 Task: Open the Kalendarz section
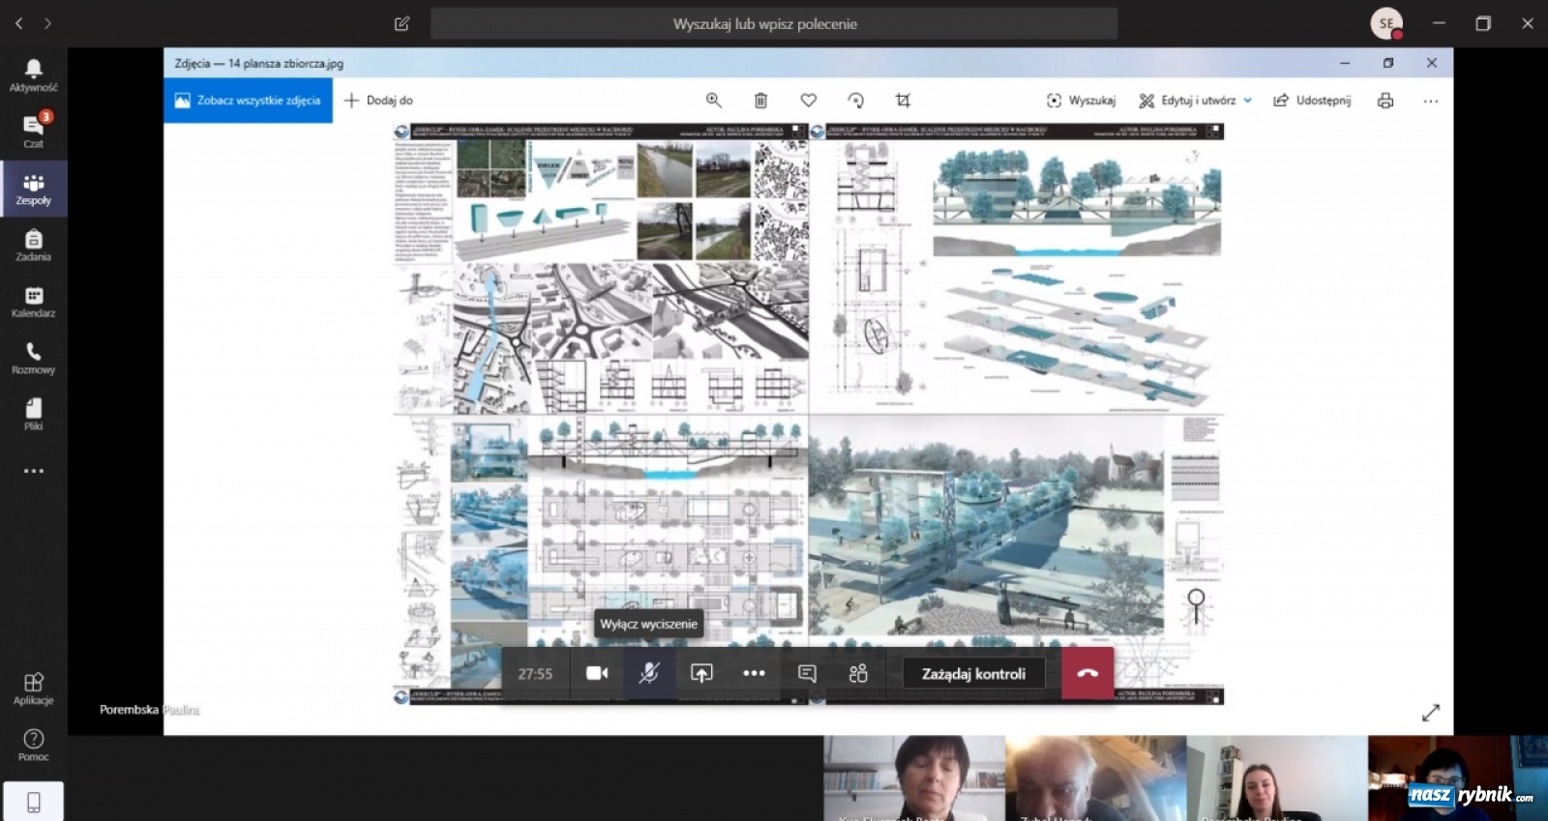point(33,302)
